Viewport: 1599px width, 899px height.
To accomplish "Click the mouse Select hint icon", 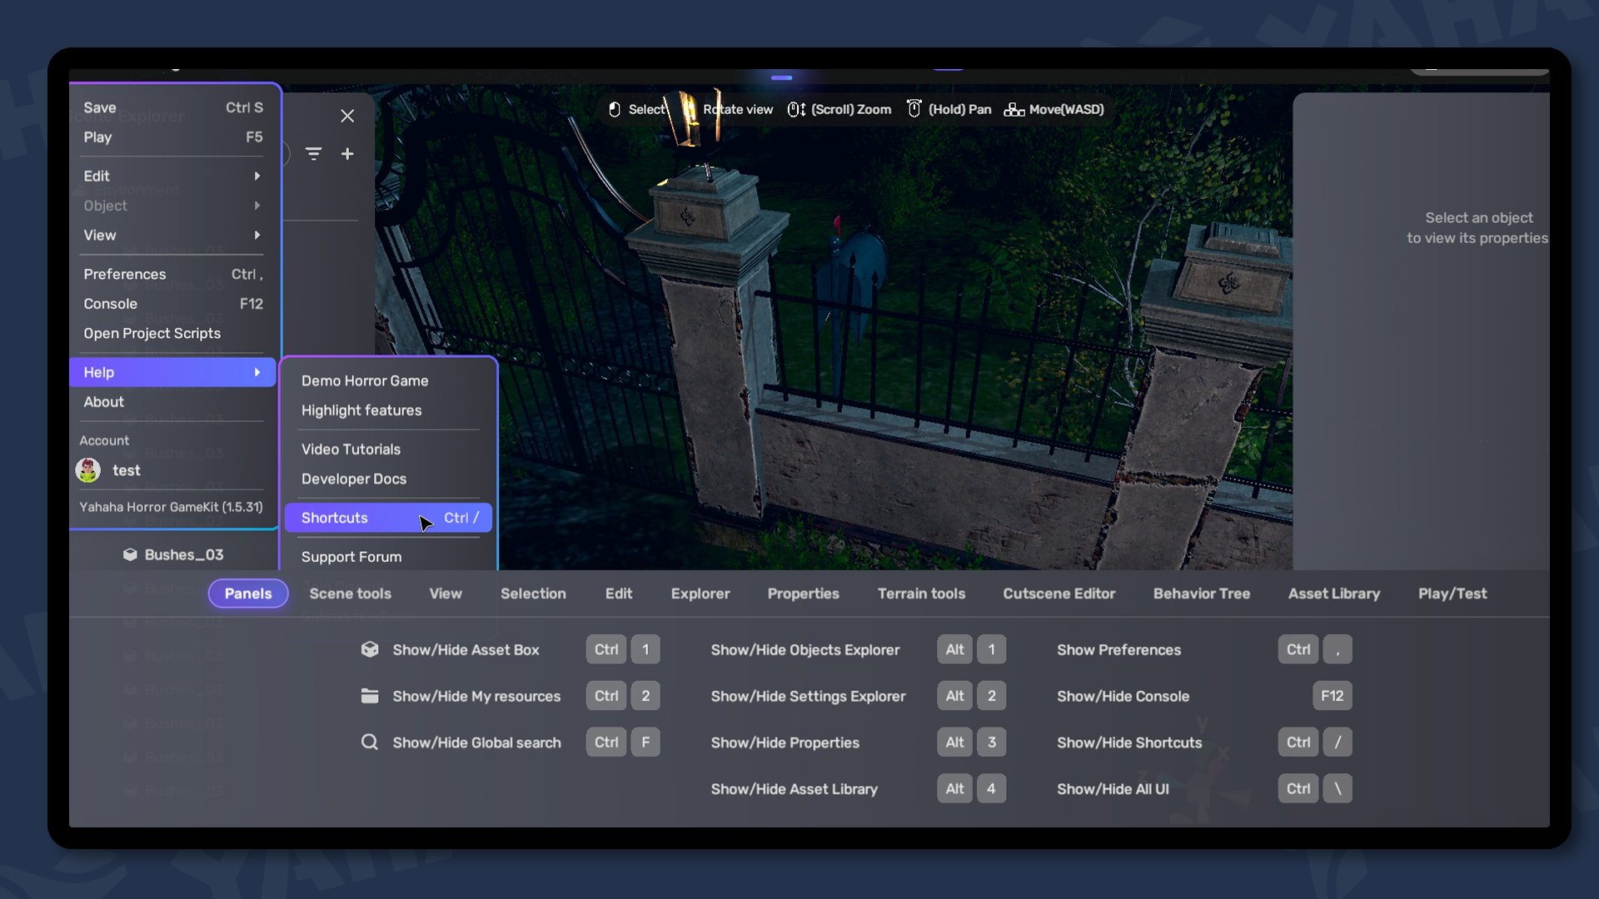I will 615,109.
